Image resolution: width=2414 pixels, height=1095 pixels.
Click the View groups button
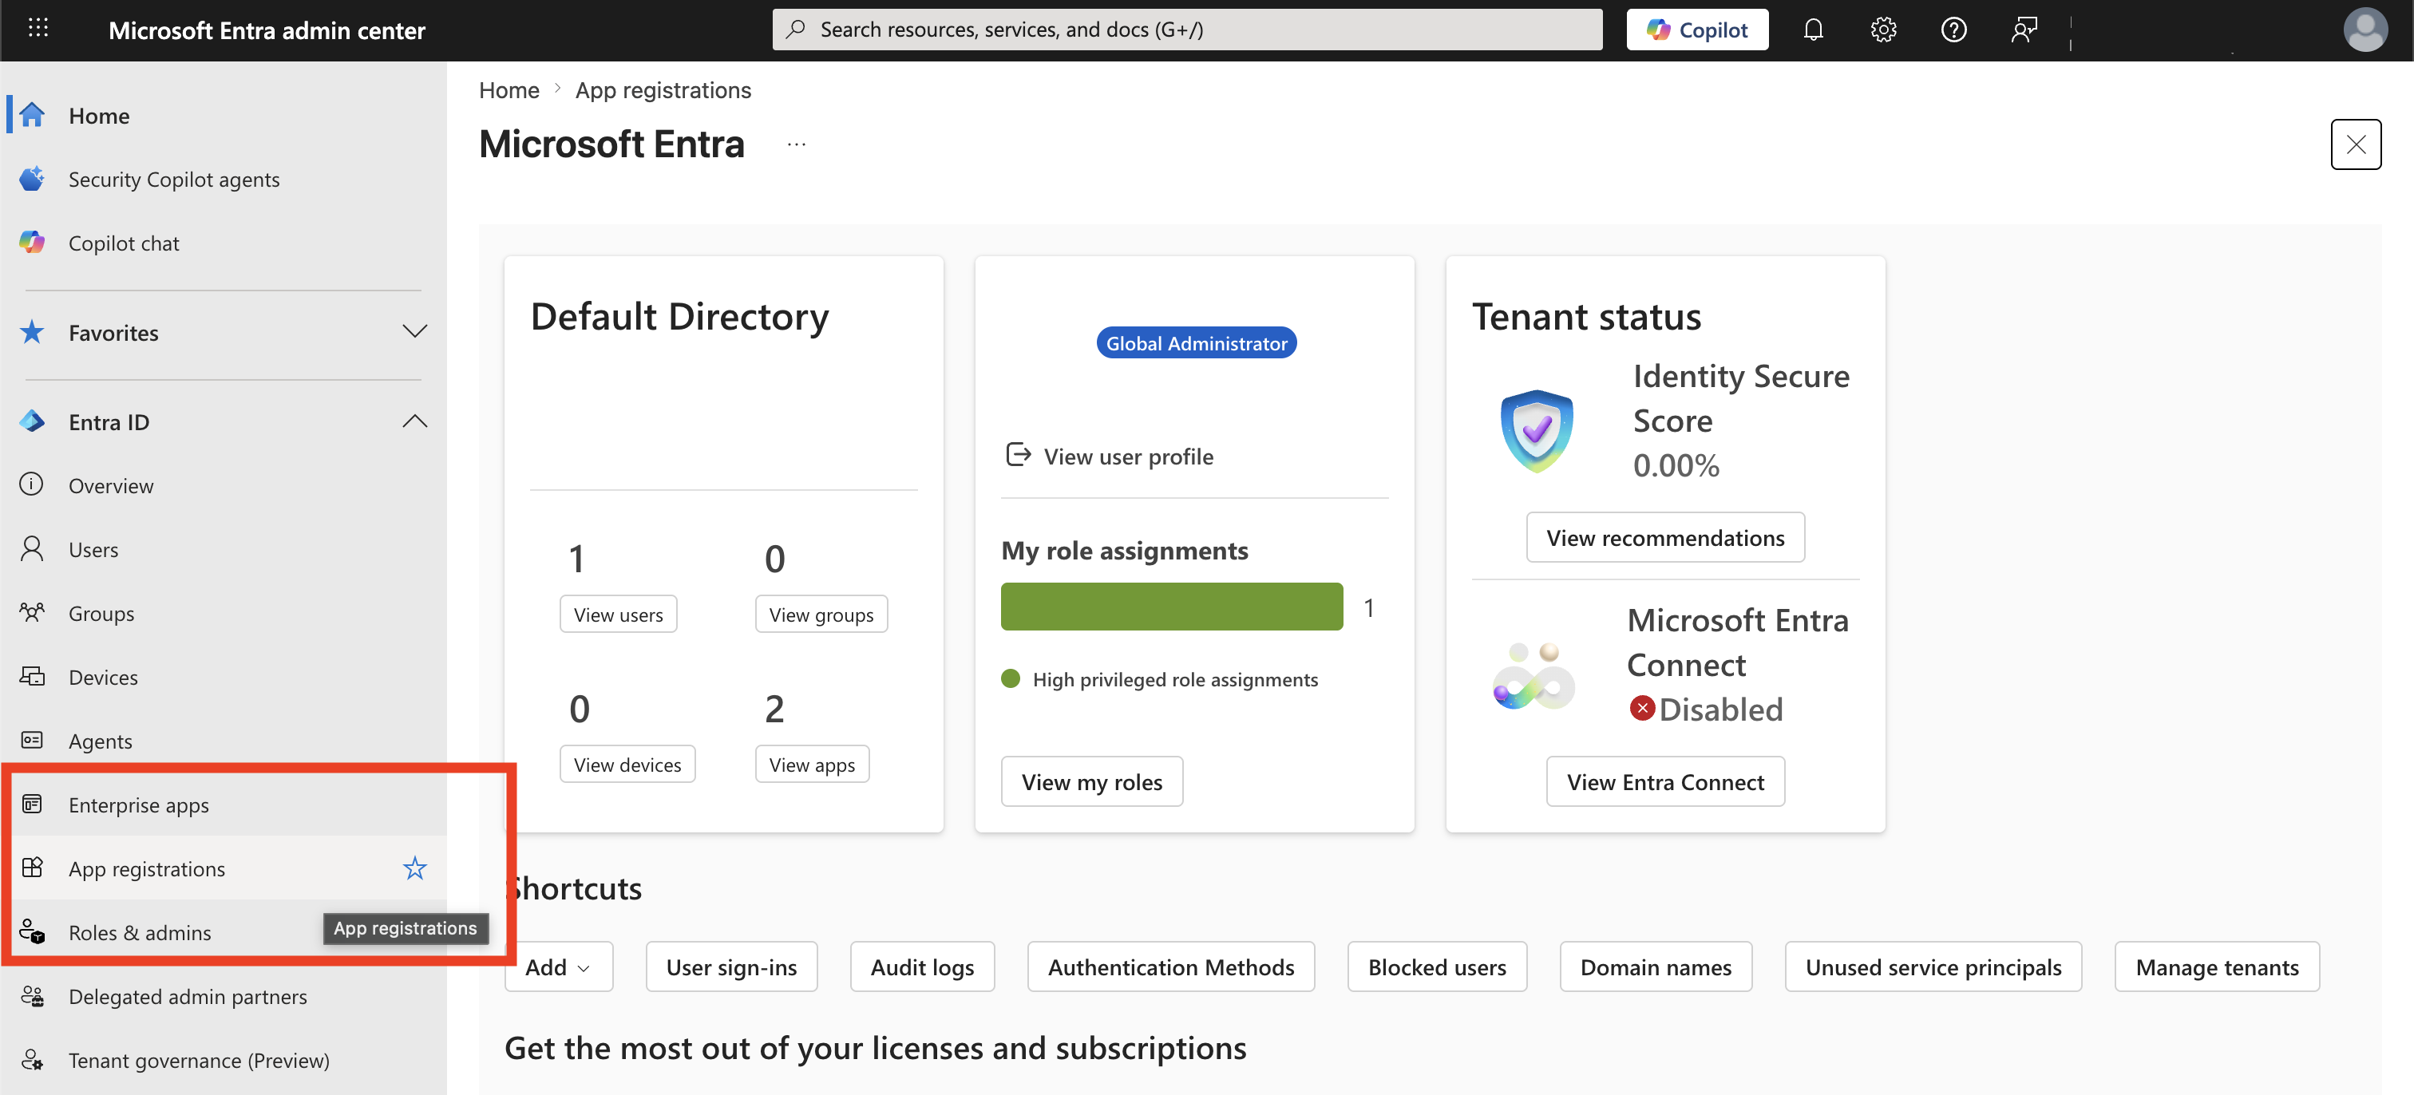[821, 615]
